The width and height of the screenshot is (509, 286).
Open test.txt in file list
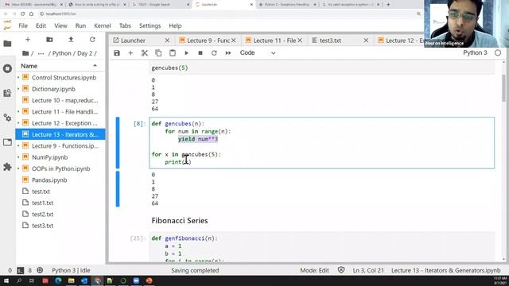60,191
